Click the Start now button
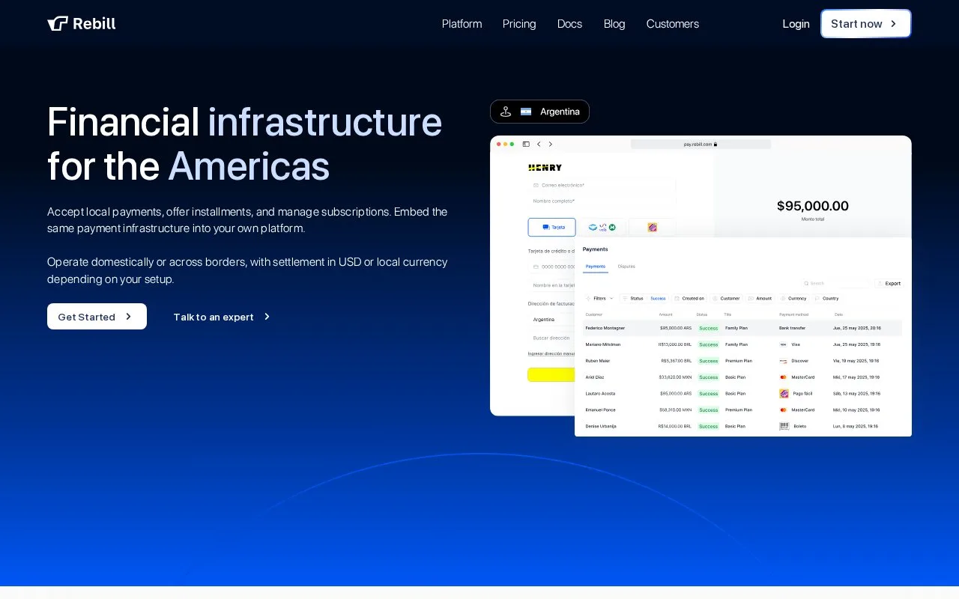959x599 pixels. (866, 24)
